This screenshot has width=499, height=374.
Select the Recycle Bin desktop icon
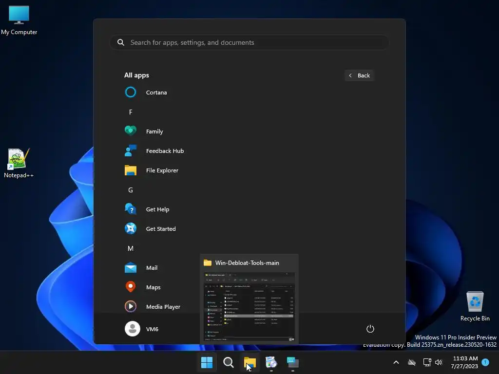pos(475,306)
